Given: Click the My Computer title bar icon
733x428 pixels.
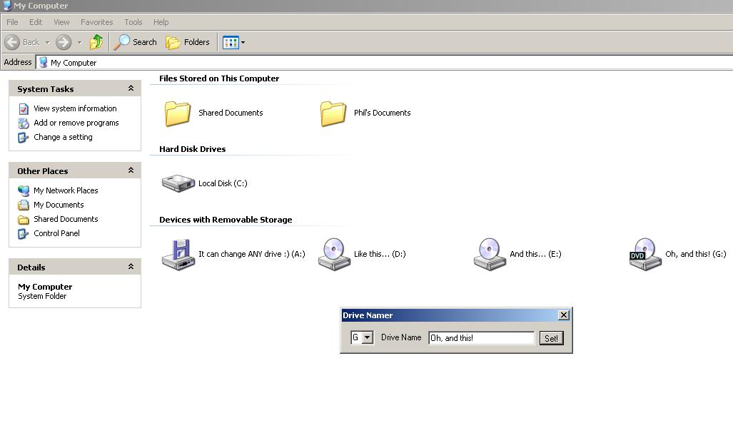Looking at the screenshot, I should click(7, 6).
